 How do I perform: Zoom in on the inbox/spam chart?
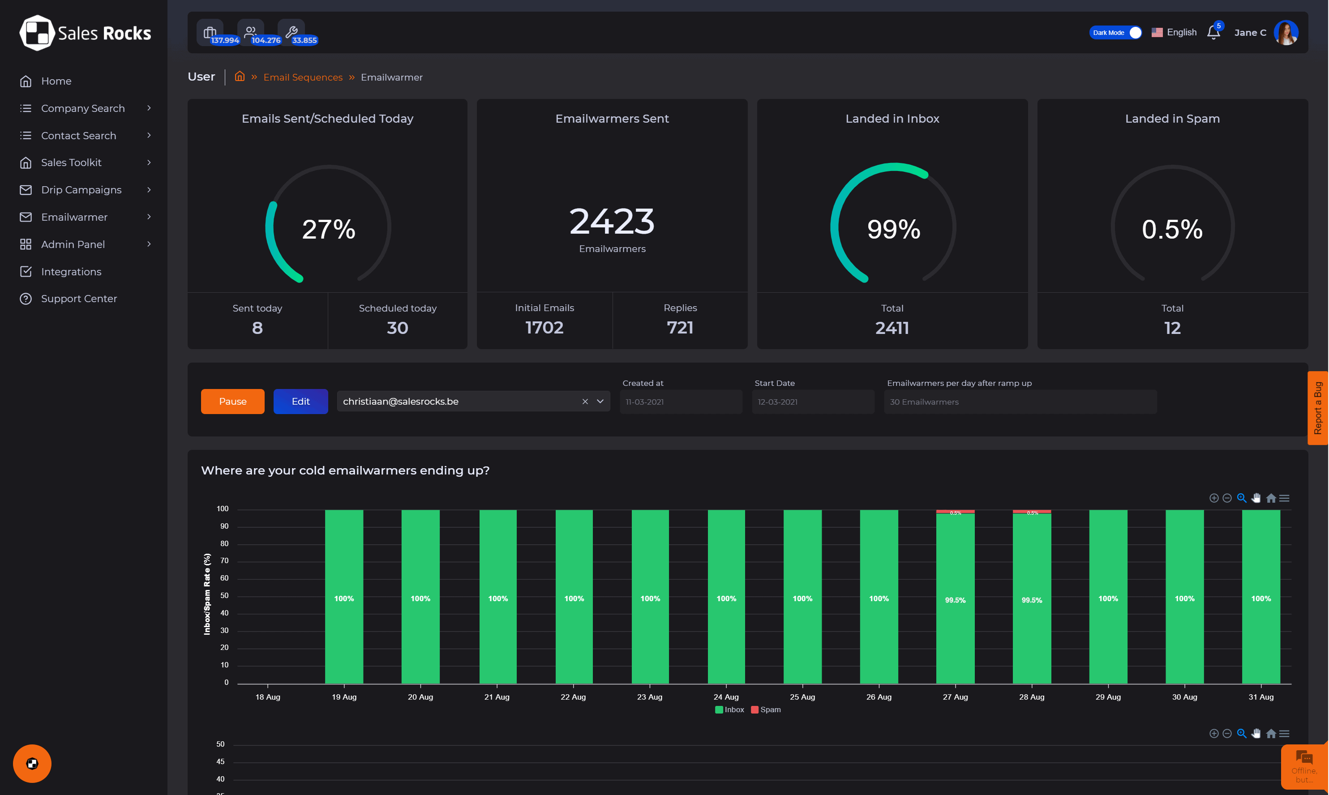click(x=1214, y=498)
